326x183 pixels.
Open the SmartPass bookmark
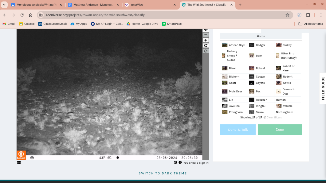click(172, 24)
